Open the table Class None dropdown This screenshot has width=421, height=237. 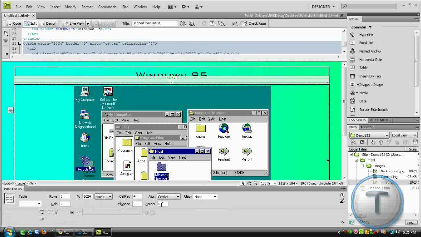[x=205, y=197]
